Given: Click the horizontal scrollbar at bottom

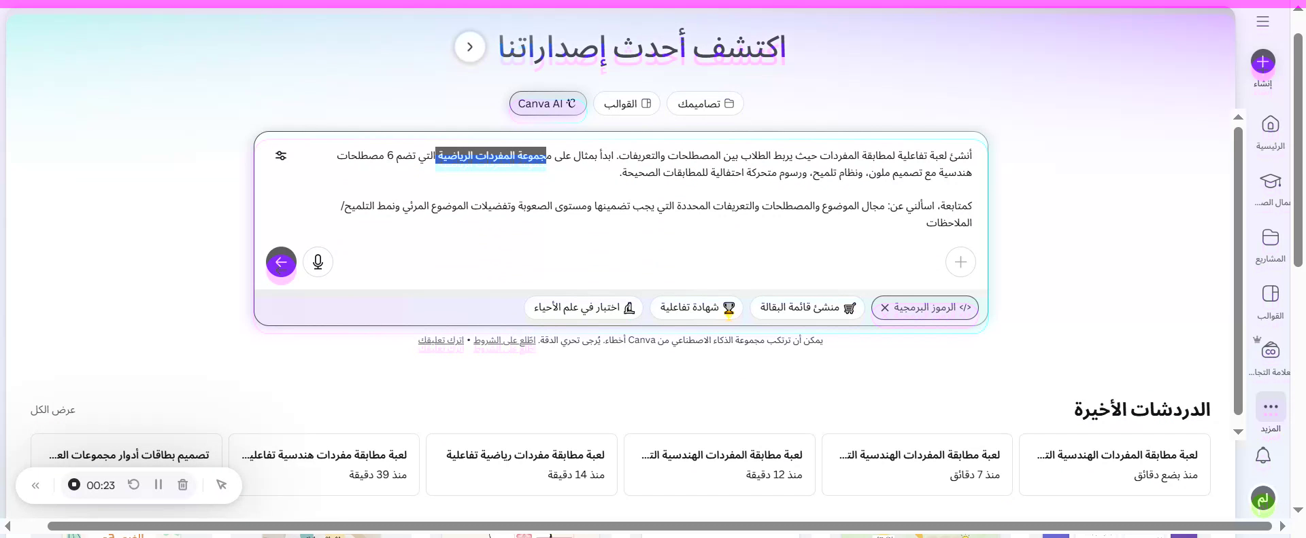Looking at the screenshot, I should pos(660,526).
